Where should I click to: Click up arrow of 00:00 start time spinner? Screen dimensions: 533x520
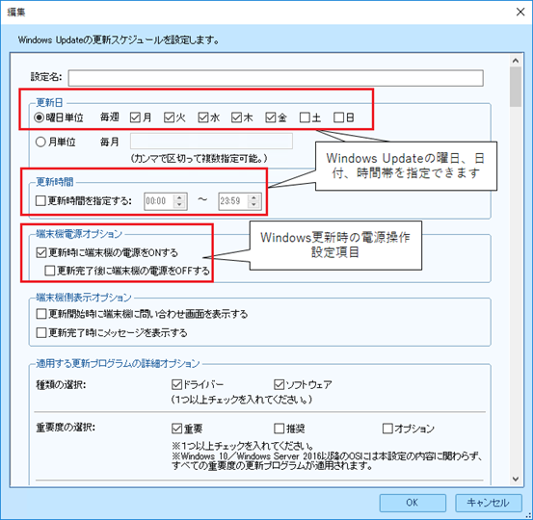(x=179, y=197)
